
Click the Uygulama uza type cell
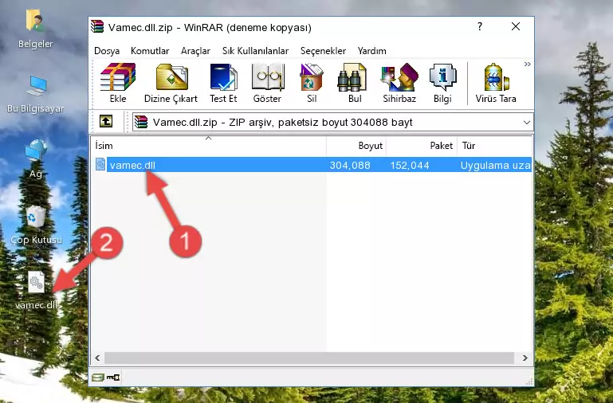tap(495, 165)
